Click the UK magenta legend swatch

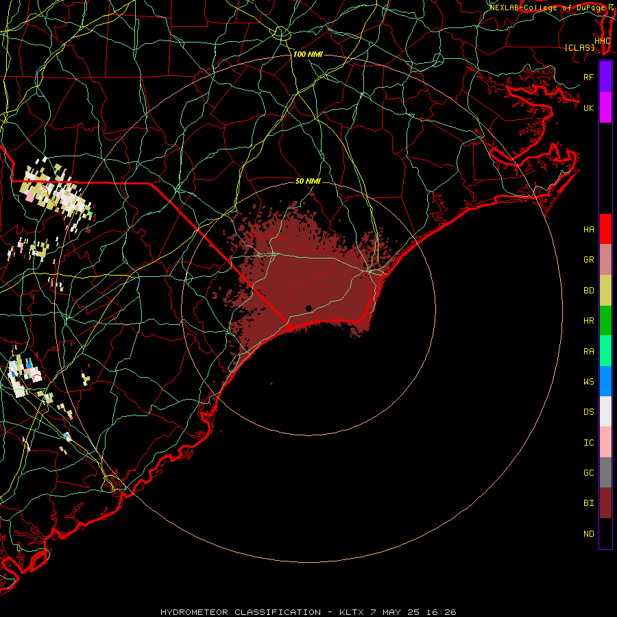[x=605, y=108]
